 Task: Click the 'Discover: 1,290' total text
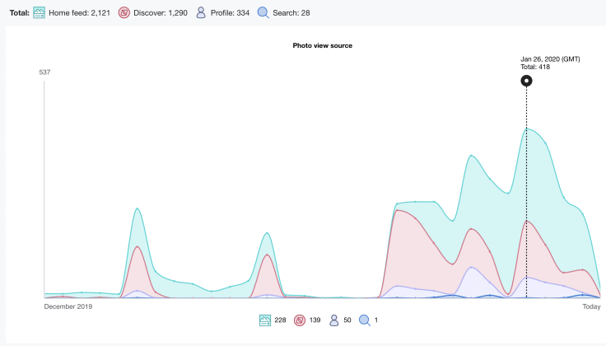click(x=161, y=13)
